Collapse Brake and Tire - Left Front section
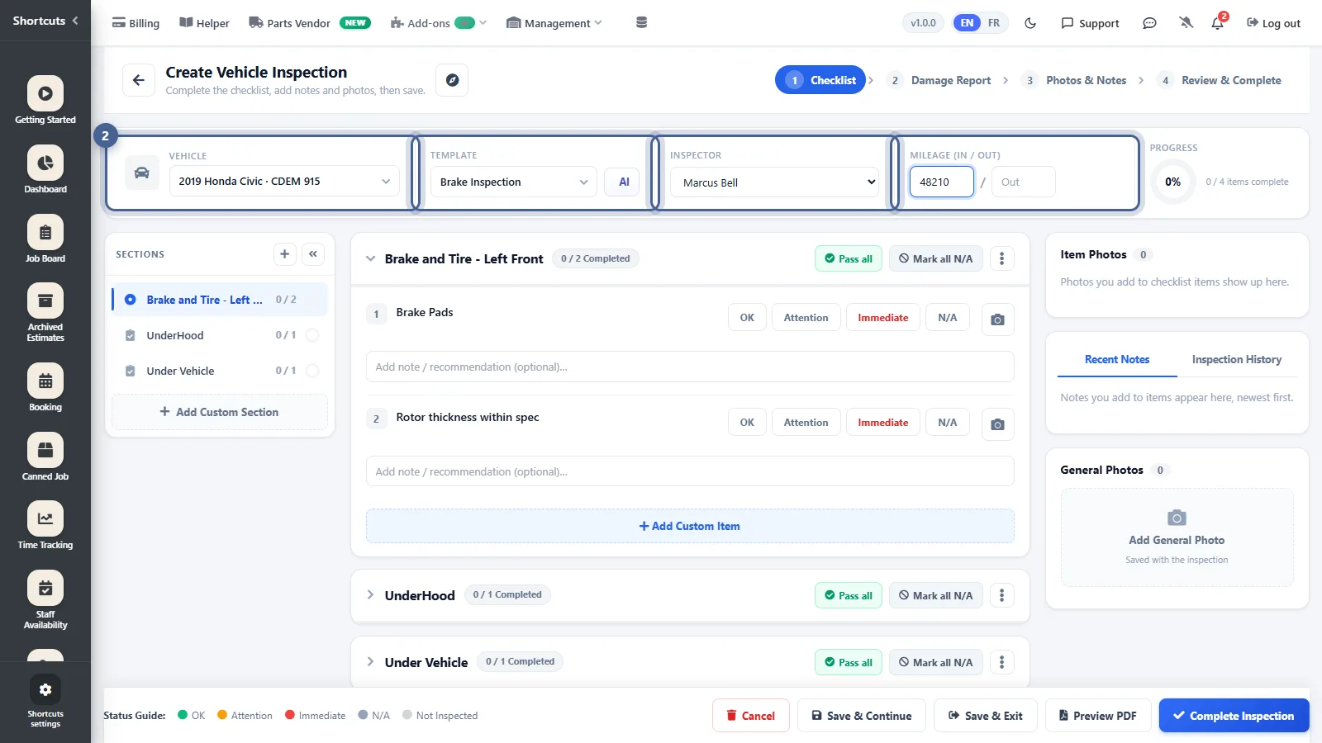Viewport: 1322px width, 743px height. tap(370, 258)
